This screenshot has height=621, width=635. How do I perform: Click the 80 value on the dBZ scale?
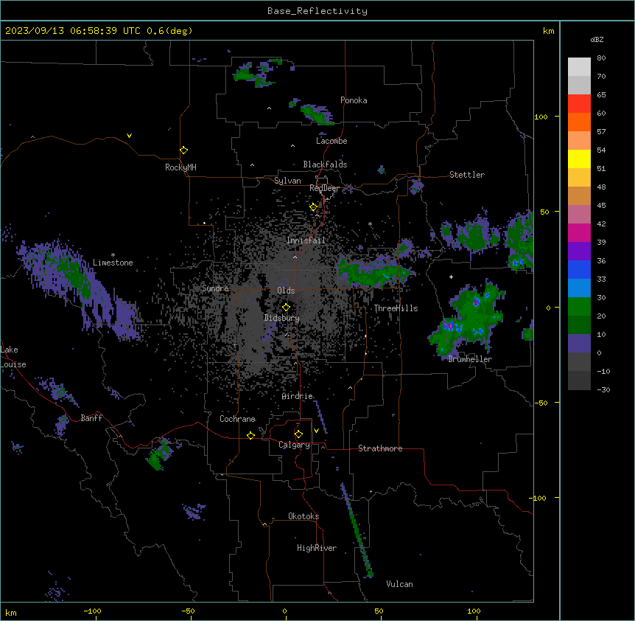point(601,58)
